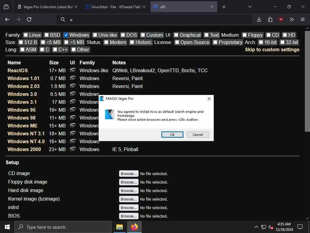Click the browser back arrow
The height and width of the screenshot is (233, 310).
pyautogui.click(x=7, y=19)
